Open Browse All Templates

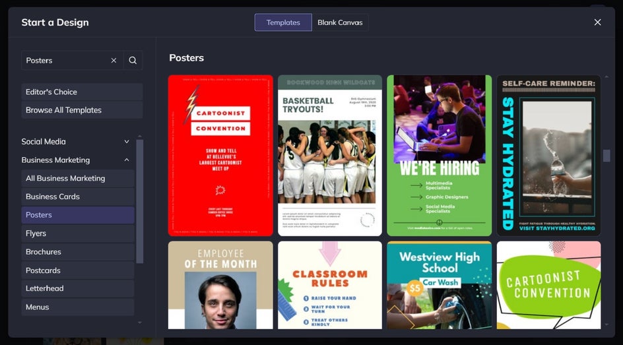[x=82, y=110]
